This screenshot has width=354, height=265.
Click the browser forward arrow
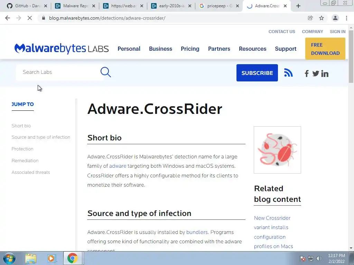pos(19,18)
